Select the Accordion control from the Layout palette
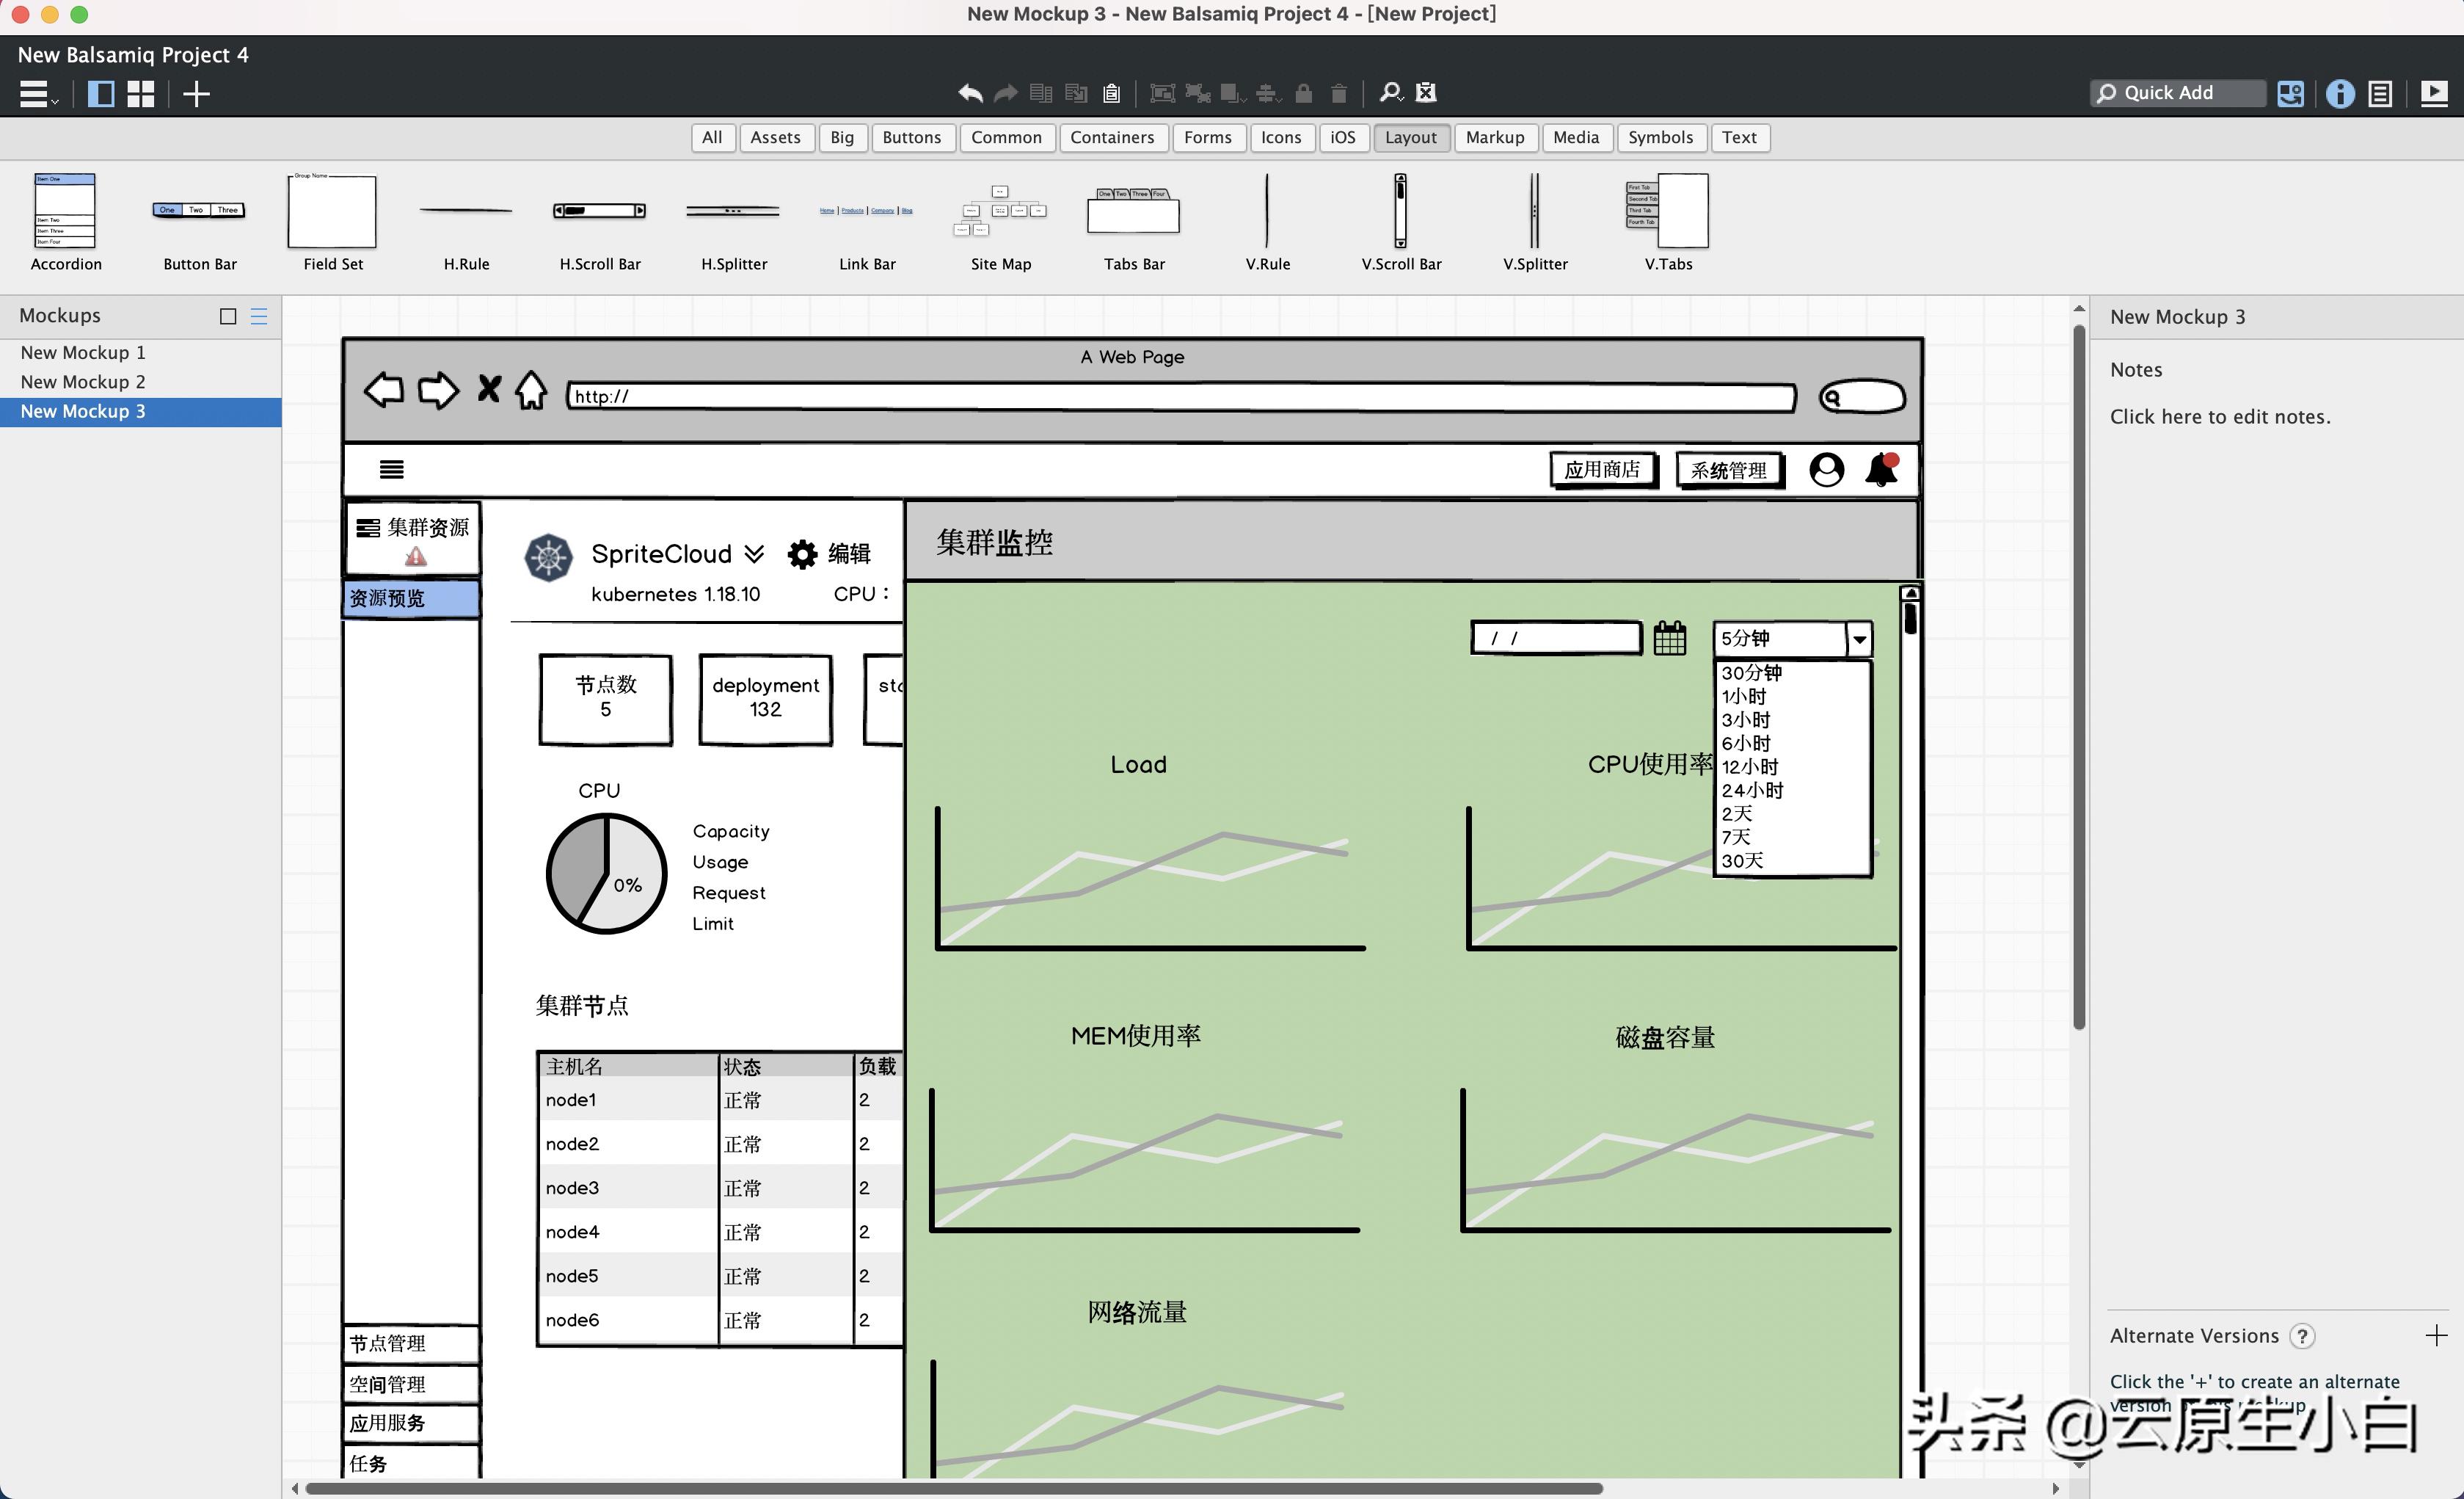Viewport: 2464px width, 1499px height. point(66,212)
